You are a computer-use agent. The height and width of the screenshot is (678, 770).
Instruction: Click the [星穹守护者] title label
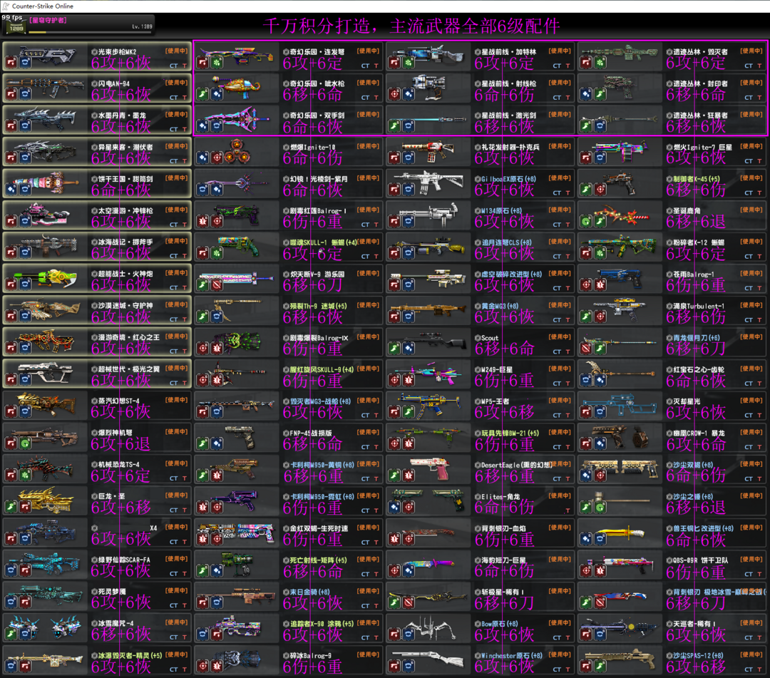(x=48, y=20)
